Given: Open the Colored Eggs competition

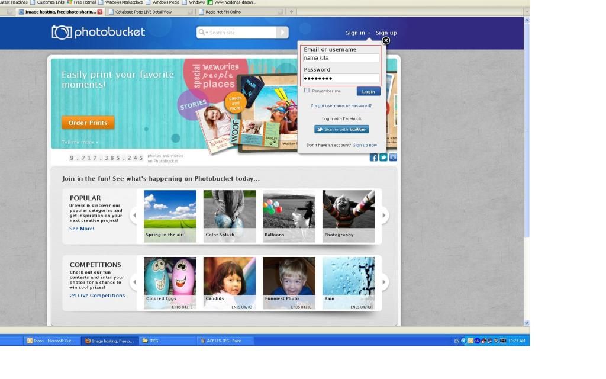Looking at the screenshot, I should click(x=170, y=283).
